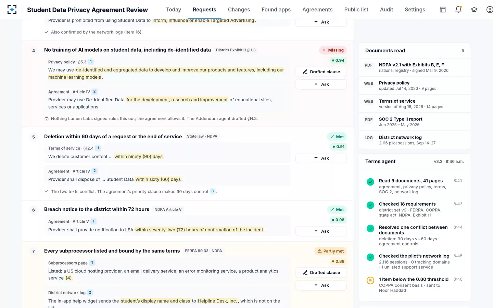
Task: Go to the Audit tab
Action: click(387, 10)
